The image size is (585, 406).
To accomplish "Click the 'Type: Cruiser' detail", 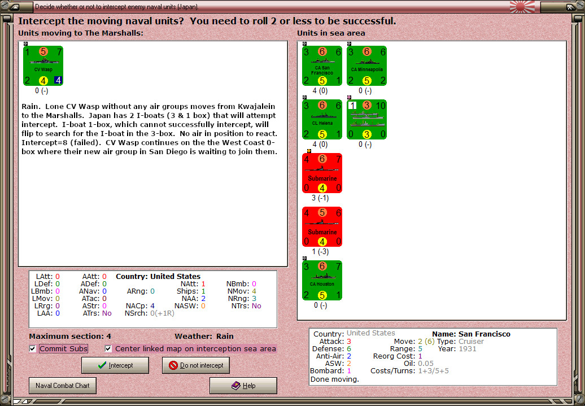I will point(460,342).
